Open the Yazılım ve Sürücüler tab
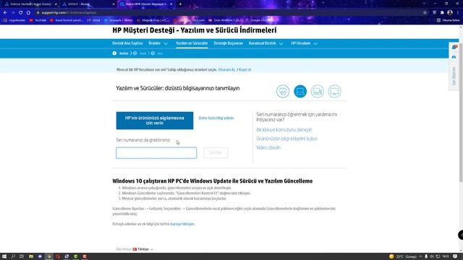 (192, 43)
